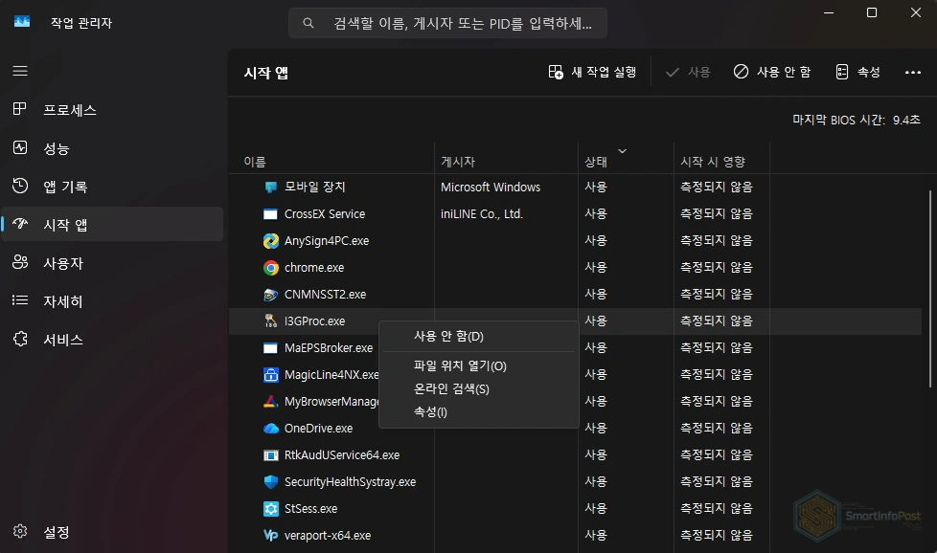This screenshot has height=553, width=937.
Task: Run a new task with 새 작업 실행
Action: 592,72
